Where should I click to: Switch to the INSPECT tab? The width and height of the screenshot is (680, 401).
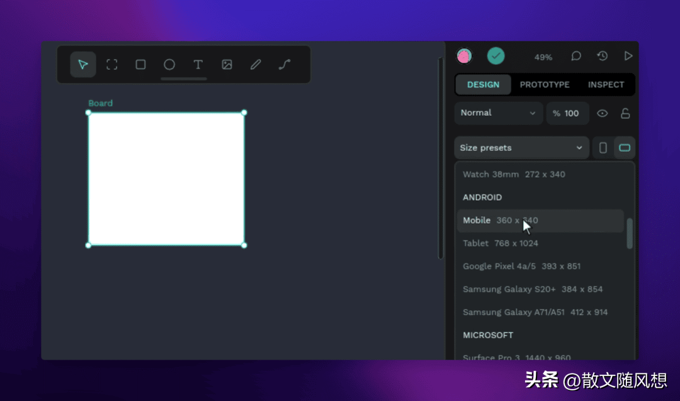pyautogui.click(x=606, y=84)
